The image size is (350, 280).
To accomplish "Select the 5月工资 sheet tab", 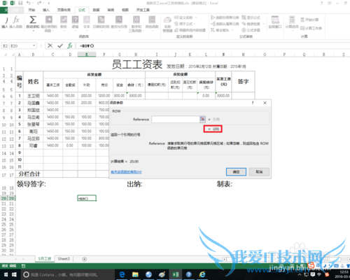I will (x=45, y=259).
